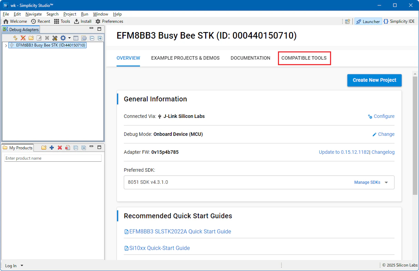This screenshot has width=419, height=271.
Task: Open the Recent toolbar item
Action: coord(40,21)
